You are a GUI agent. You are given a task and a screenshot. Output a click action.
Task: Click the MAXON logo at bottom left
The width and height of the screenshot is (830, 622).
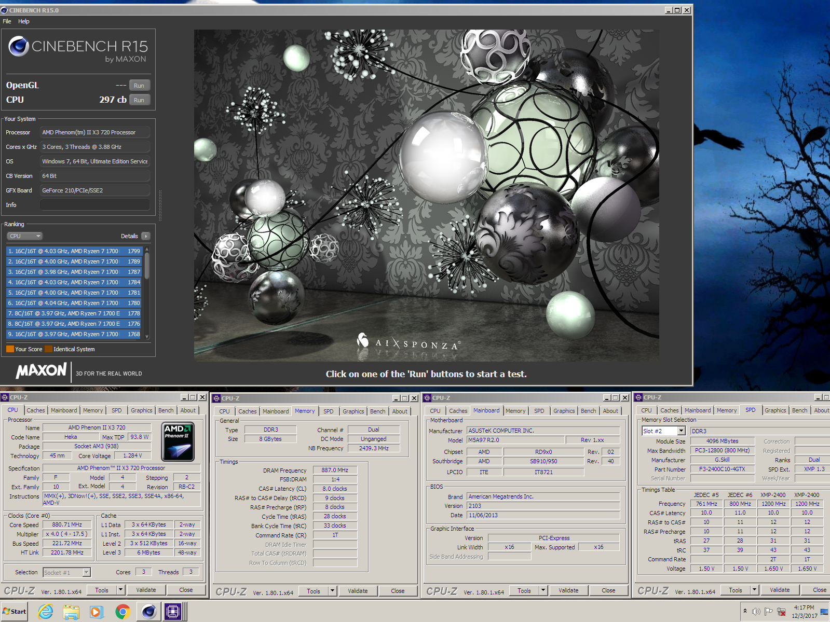pyautogui.click(x=41, y=370)
